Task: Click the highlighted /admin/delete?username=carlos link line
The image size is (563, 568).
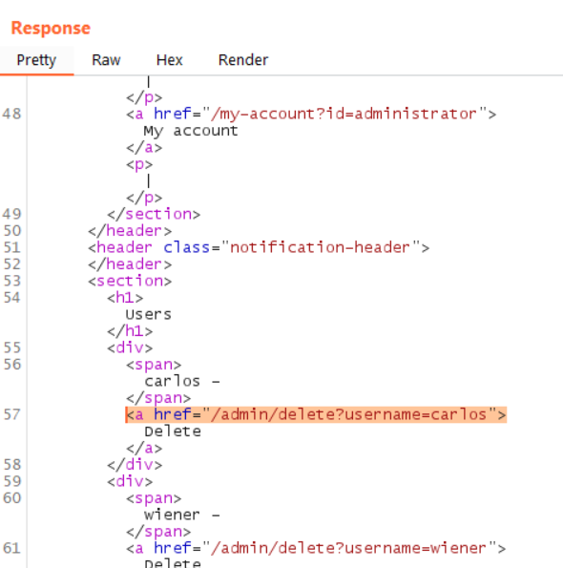Action: click(x=316, y=414)
